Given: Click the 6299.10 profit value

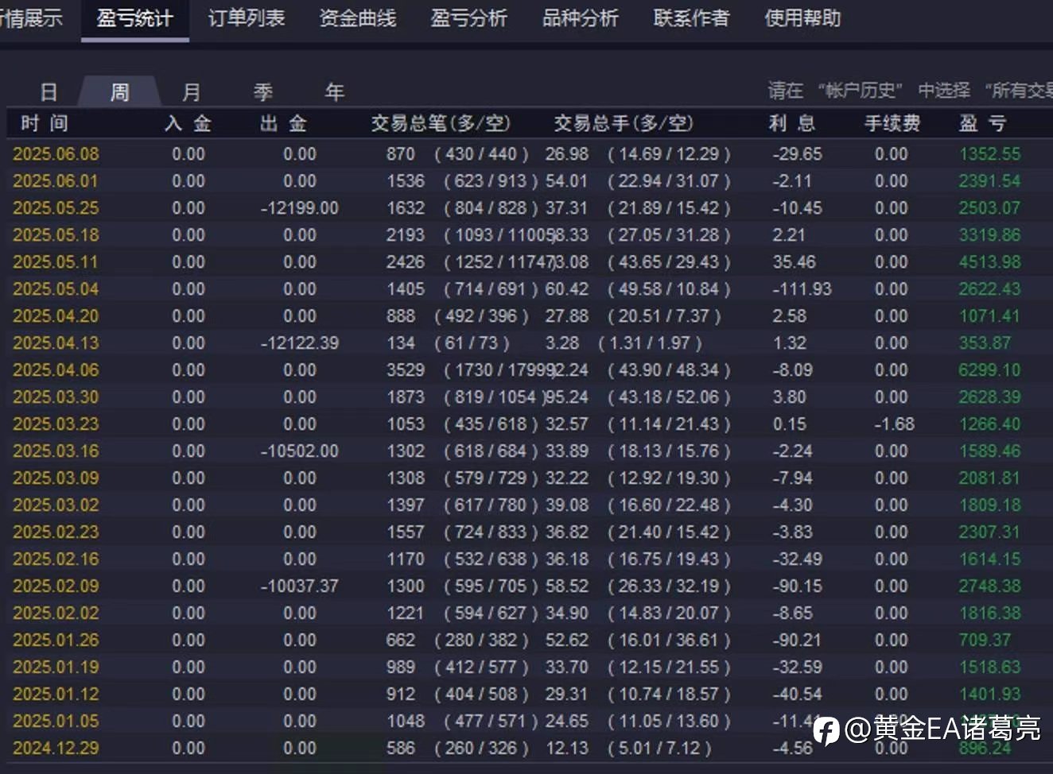Looking at the screenshot, I should click(x=989, y=370).
